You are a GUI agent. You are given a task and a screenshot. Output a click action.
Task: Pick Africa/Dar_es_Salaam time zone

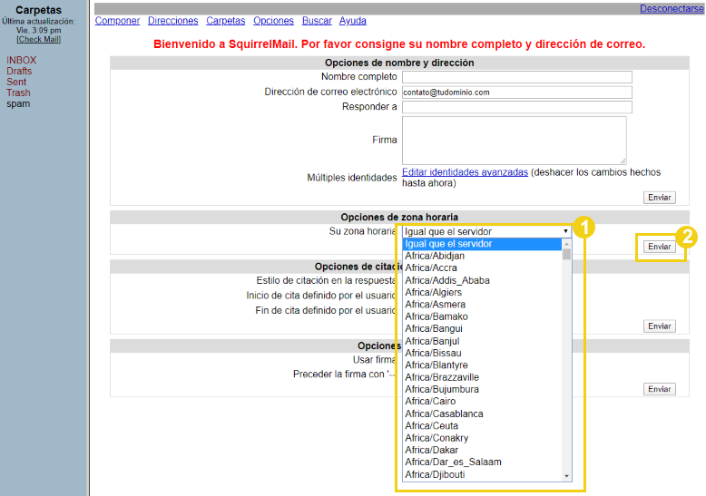(482, 462)
